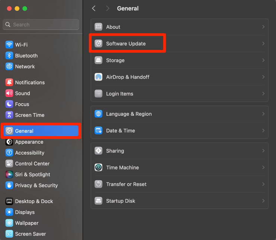
Task: Expand the Date & Time row chevron
Action: (x=263, y=131)
